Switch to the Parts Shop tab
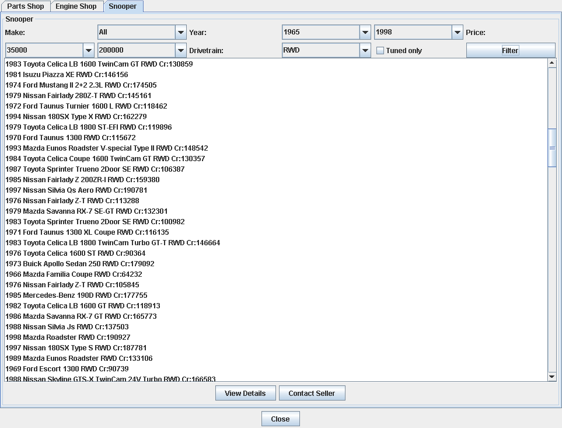Image resolution: width=562 pixels, height=428 pixels. click(26, 6)
